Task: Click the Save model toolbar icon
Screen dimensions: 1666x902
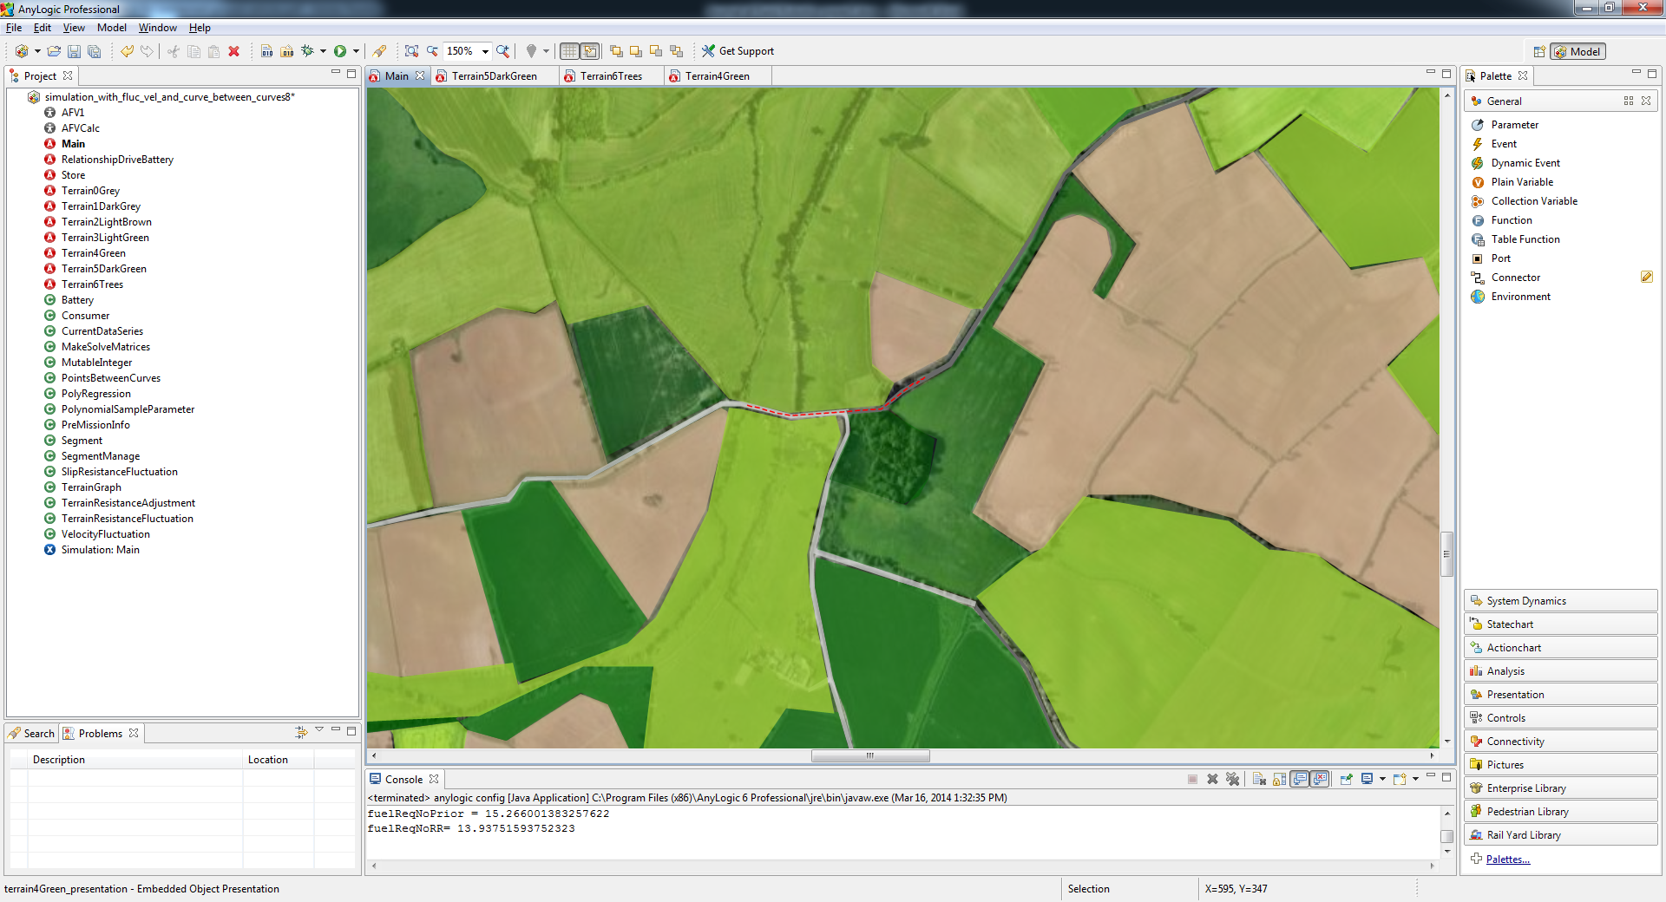Action: pyautogui.click(x=74, y=52)
